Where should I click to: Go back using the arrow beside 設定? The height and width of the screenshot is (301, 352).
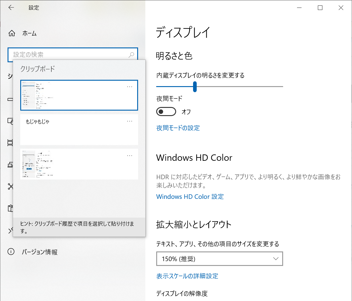(x=11, y=8)
